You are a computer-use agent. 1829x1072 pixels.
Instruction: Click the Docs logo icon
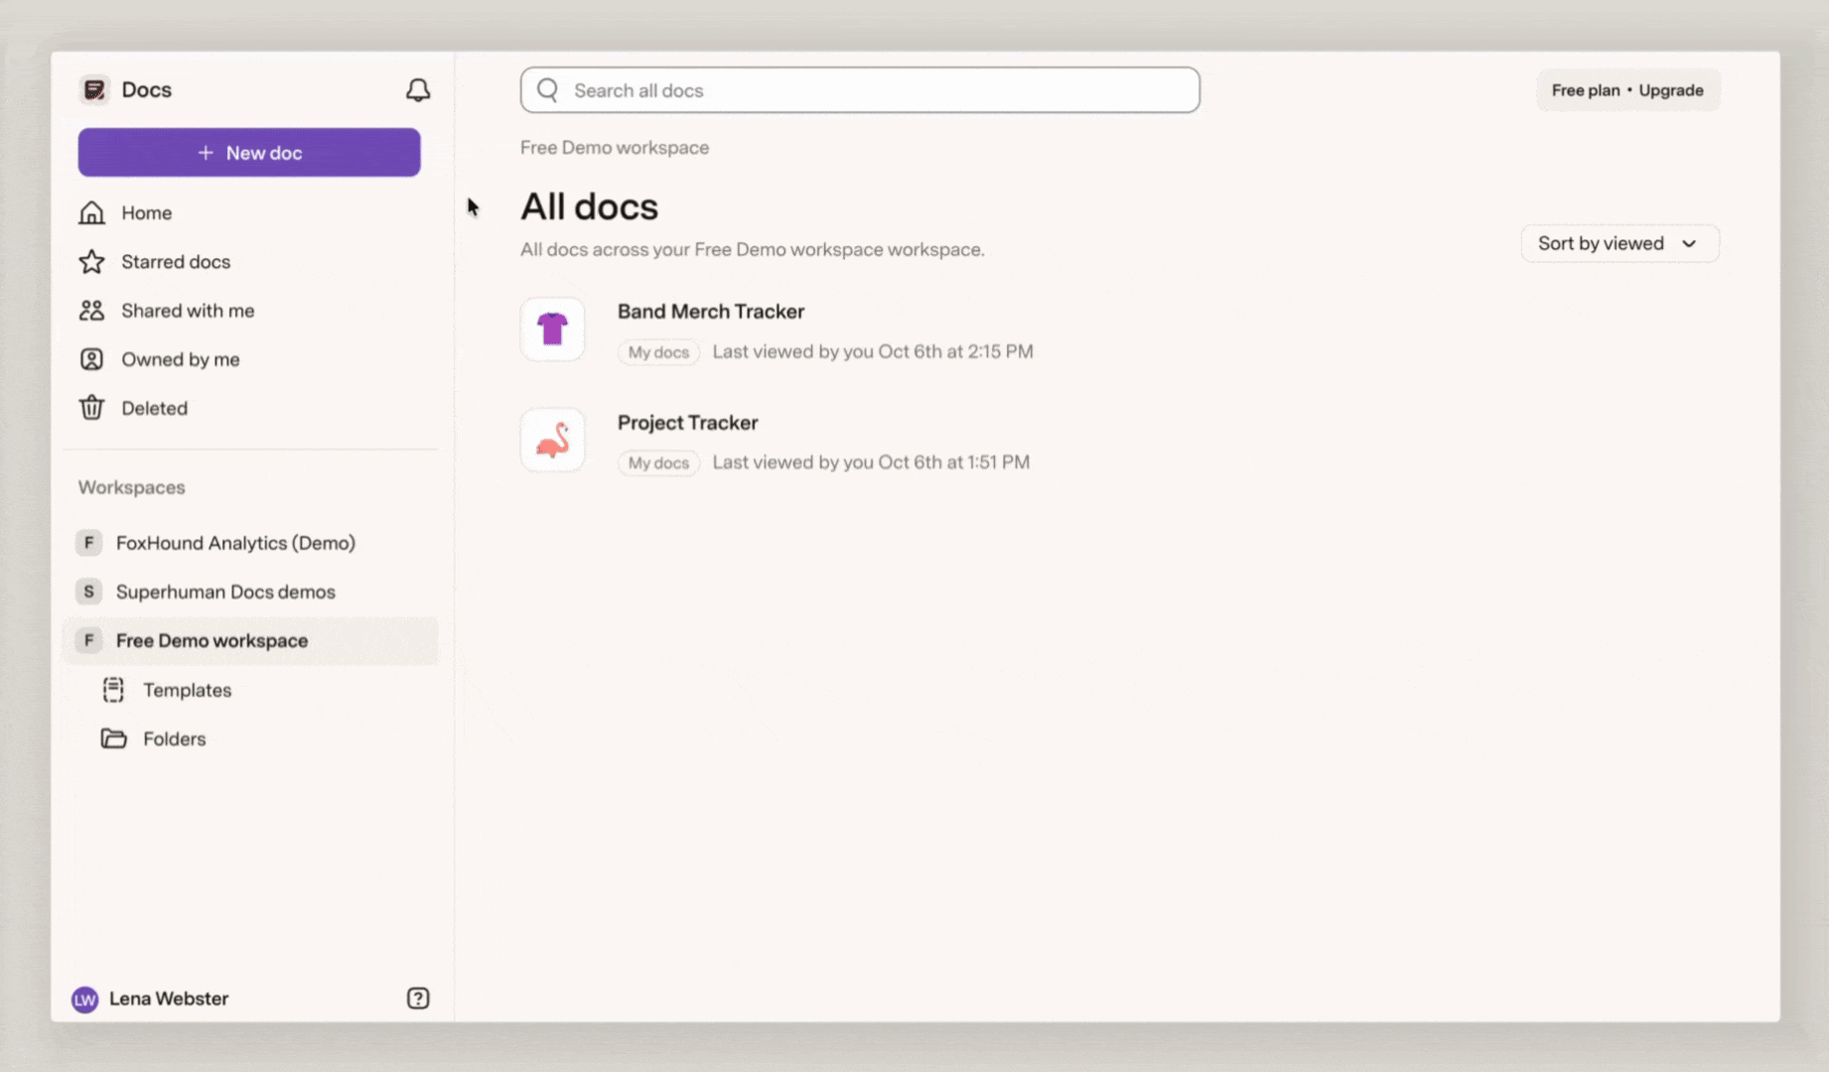coord(94,90)
